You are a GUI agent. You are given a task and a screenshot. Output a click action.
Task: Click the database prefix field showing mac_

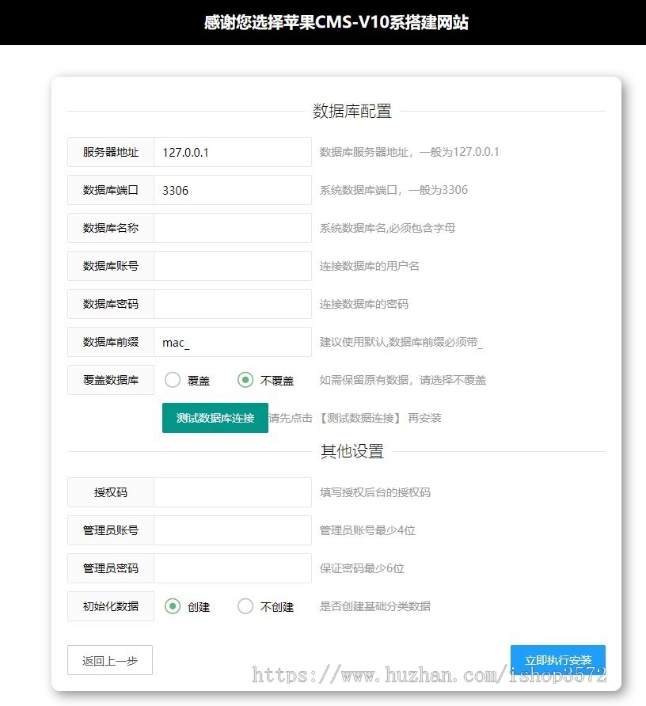click(x=233, y=342)
